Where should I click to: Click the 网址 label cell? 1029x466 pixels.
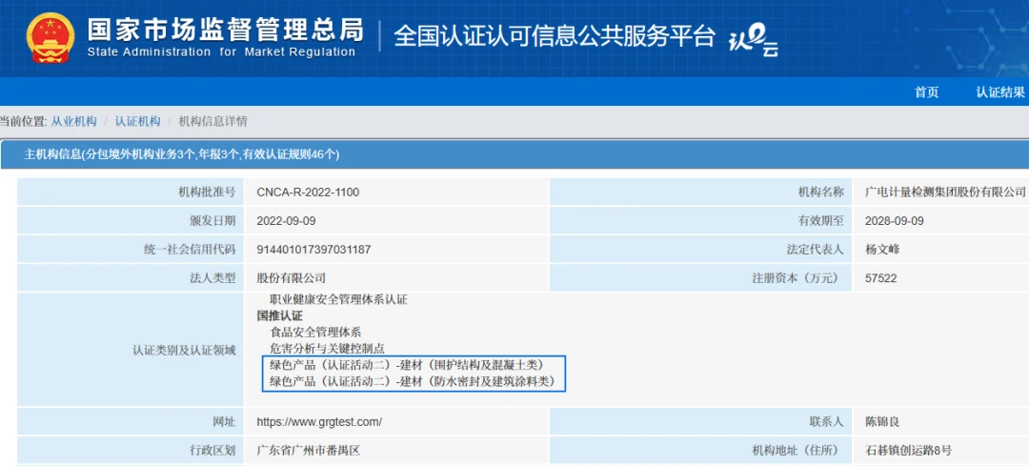pyautogui.click(x=130, y=422)
